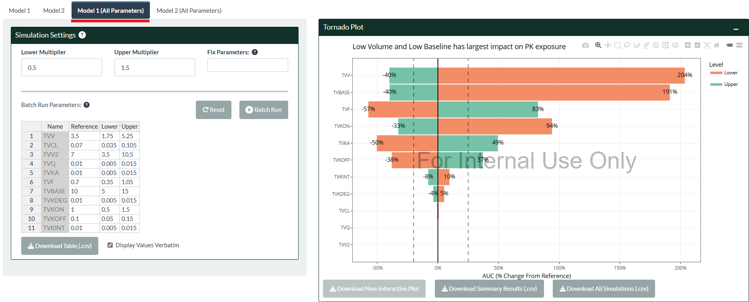Activate the Pan tool in plot toolbar

coord(608,46)
